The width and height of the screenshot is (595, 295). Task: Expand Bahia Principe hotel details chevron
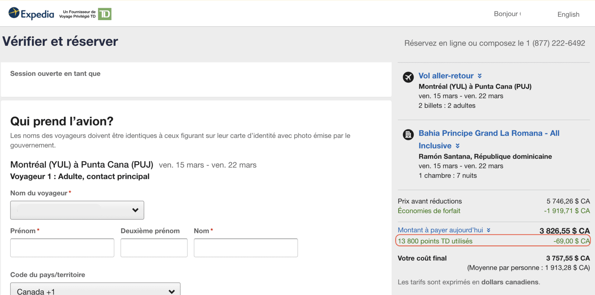(457, 146)
